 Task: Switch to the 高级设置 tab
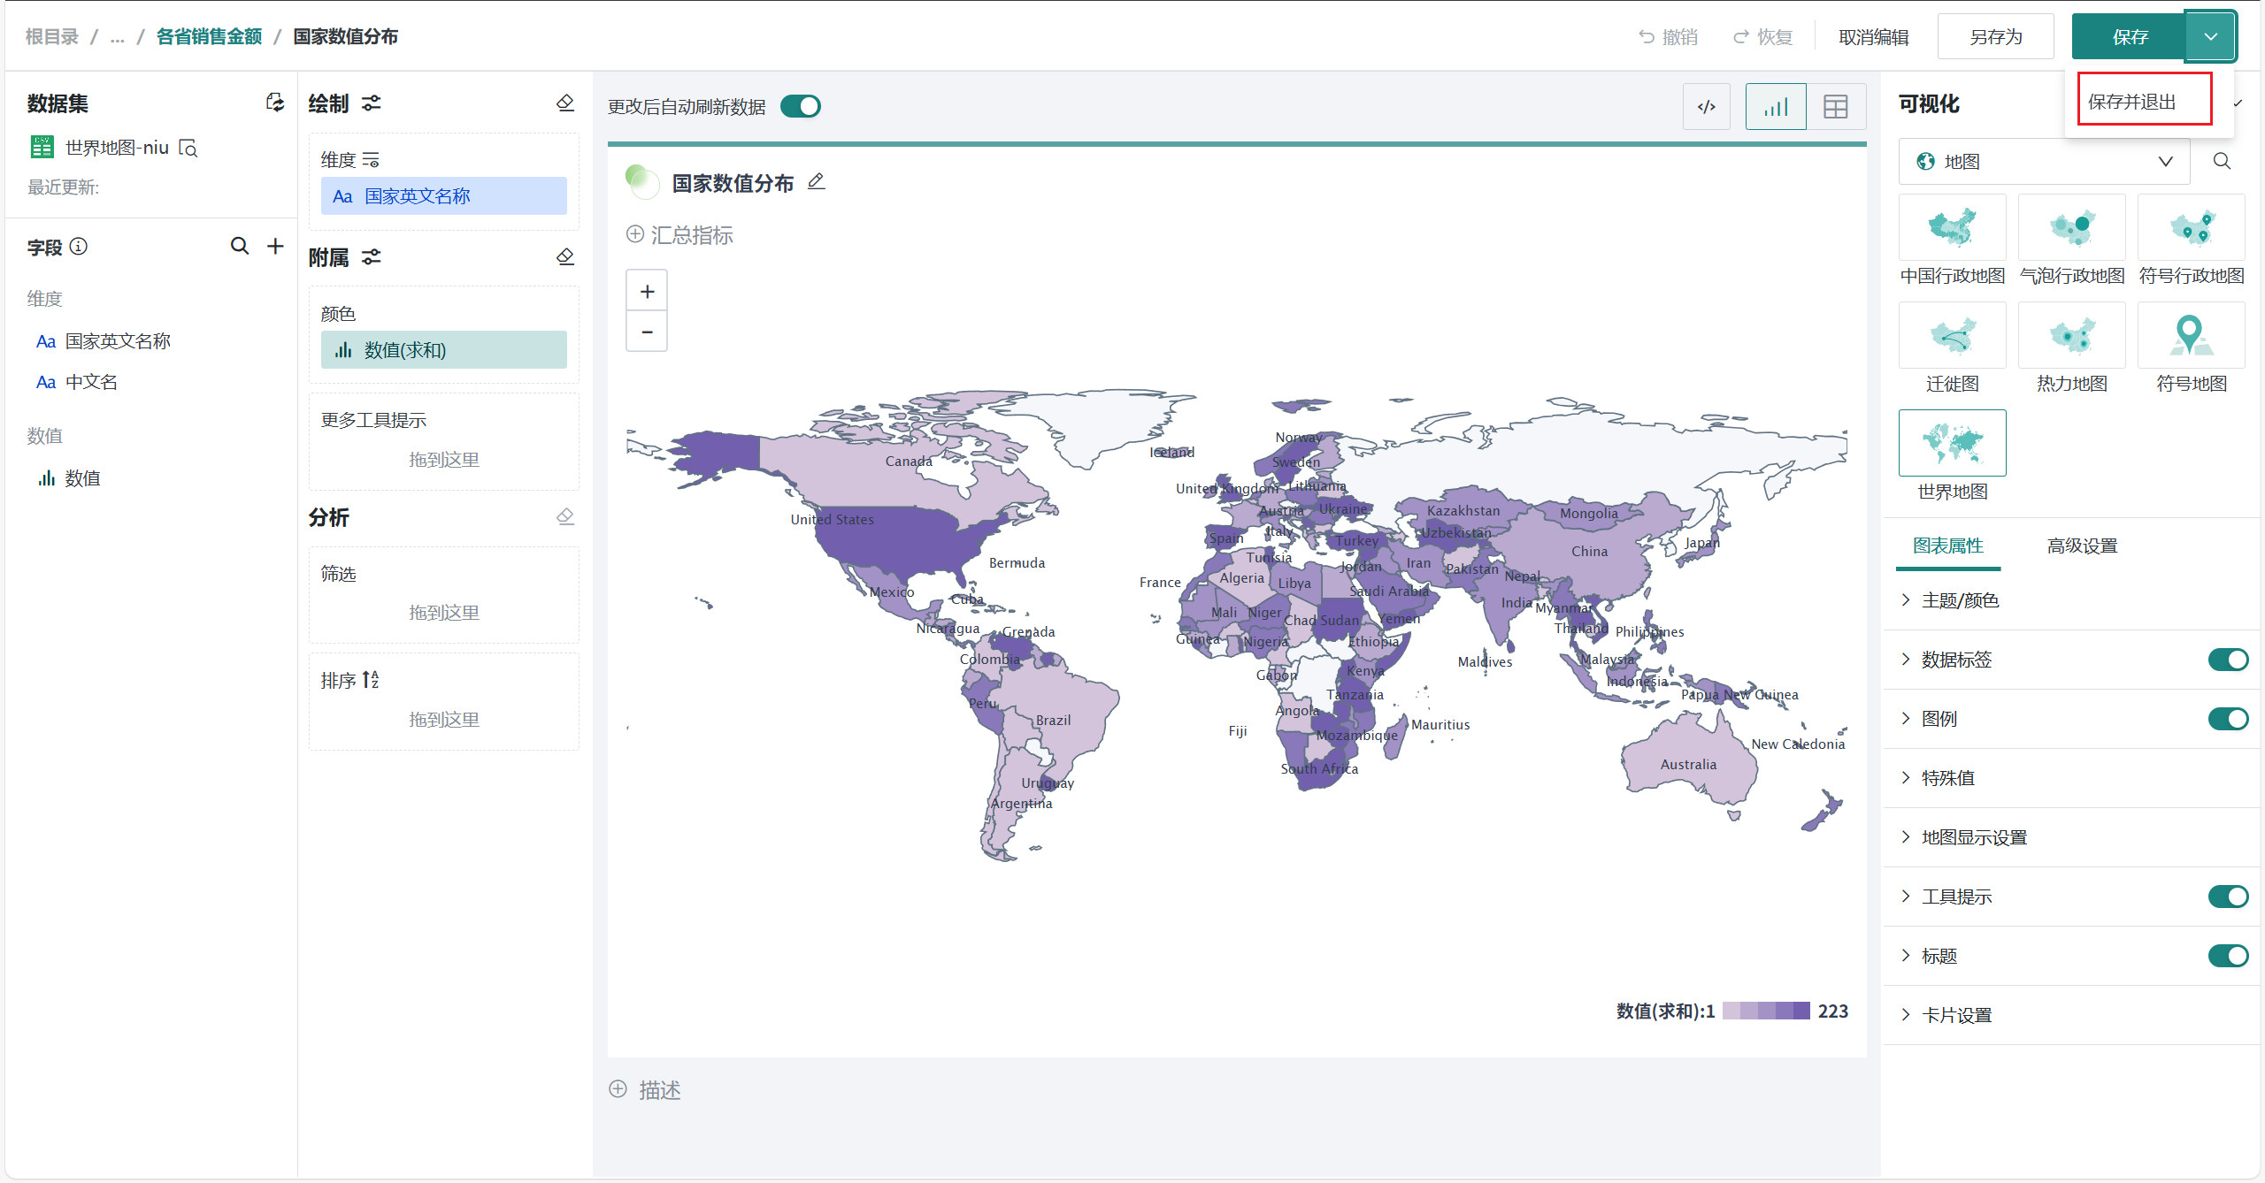point(2082,546)
